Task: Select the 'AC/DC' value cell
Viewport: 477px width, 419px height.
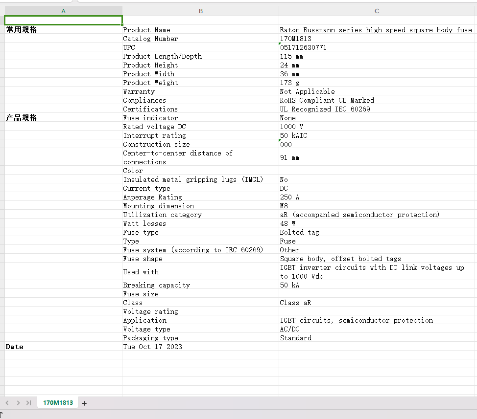Action: point(377,329)
